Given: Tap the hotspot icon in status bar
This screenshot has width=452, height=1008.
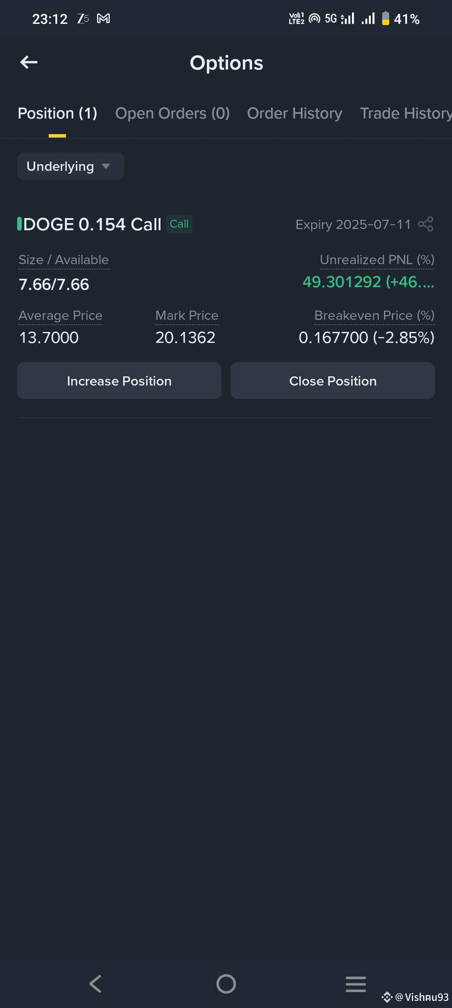Looking at the screenshot, I should [x=314, y=18].
